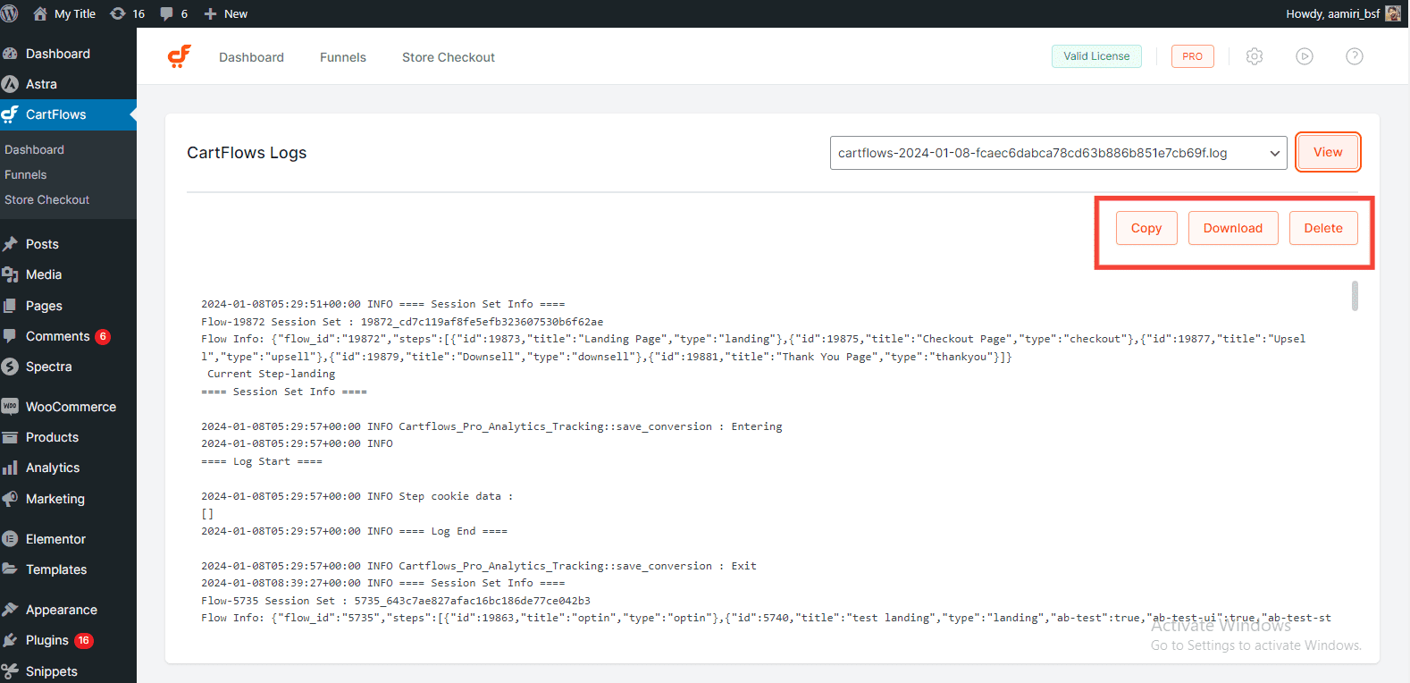The image size is (1410, 683).
Task: Click the WooCommerce sidebar icon
Action: click(11, 407)
